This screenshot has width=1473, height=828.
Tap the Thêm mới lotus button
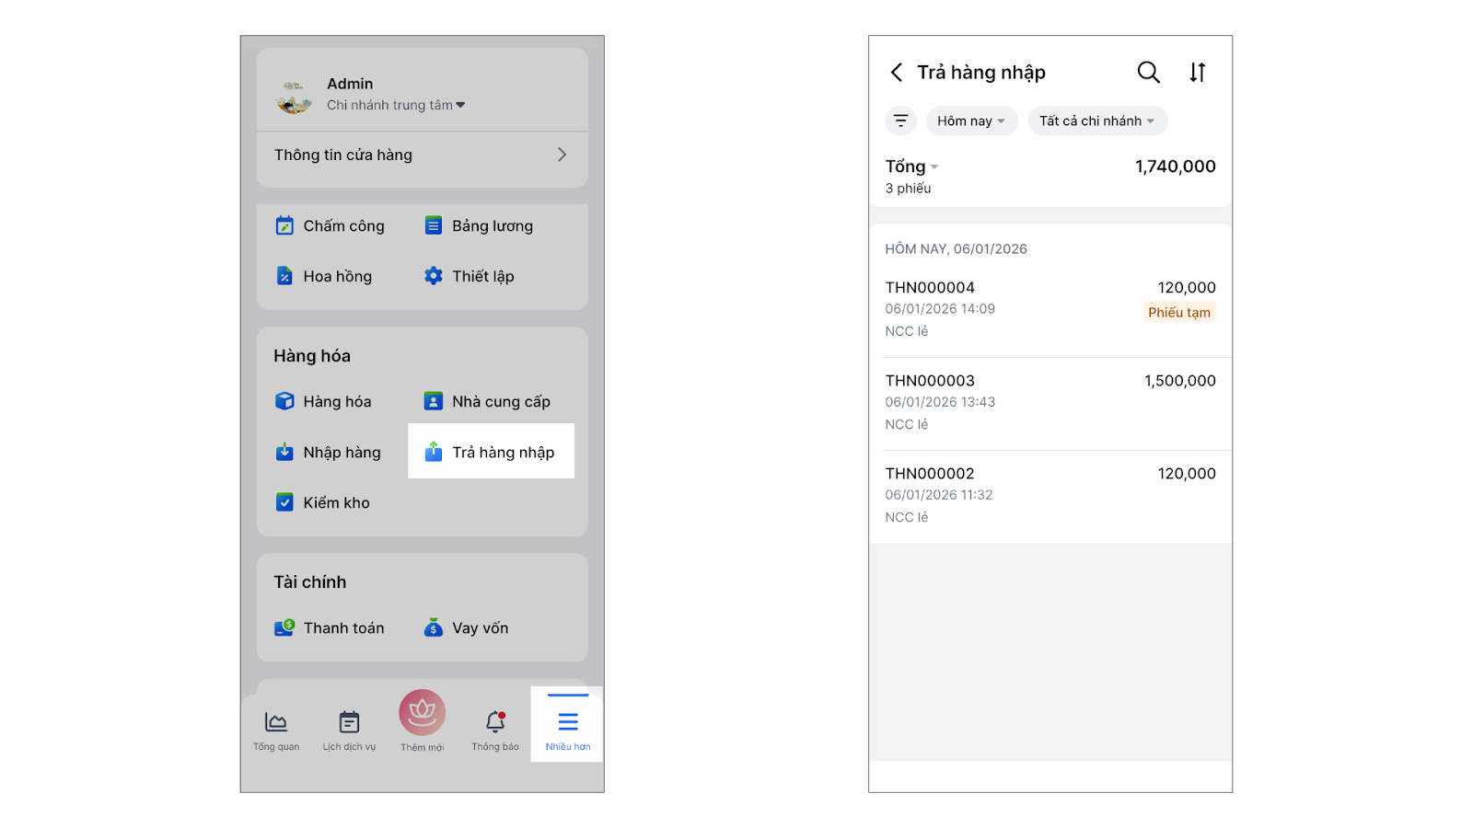click(422, 715)
